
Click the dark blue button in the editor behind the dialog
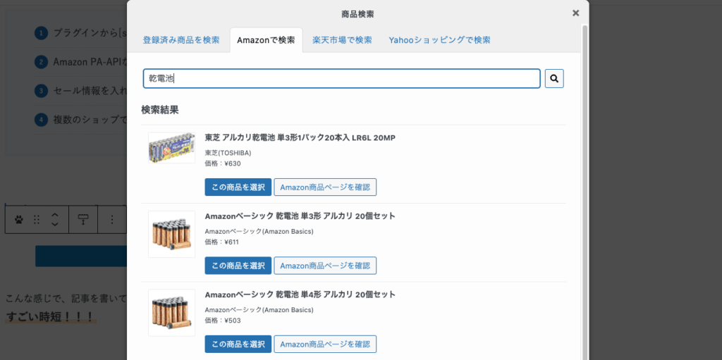click(81, 256)
